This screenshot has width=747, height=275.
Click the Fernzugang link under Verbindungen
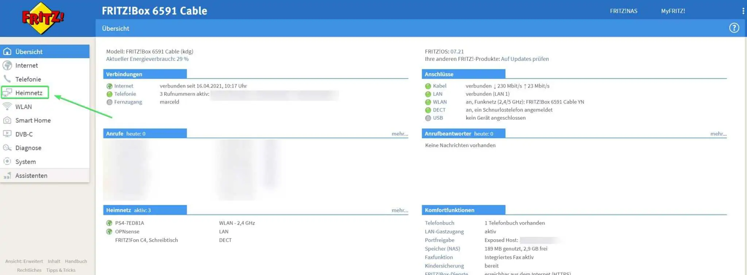pyautogui.click(x=128, y=102)
